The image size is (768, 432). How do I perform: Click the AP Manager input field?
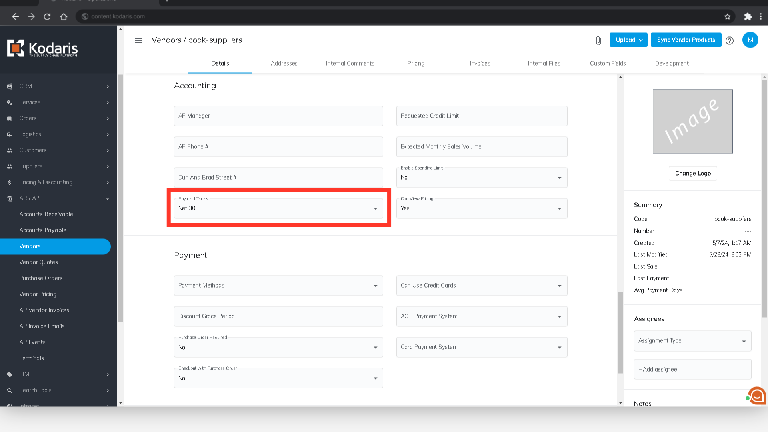click(278, 116)
